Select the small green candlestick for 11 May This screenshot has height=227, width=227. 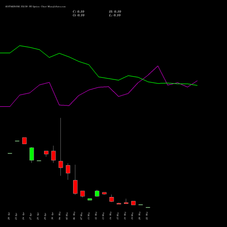(x=90, y=199)
